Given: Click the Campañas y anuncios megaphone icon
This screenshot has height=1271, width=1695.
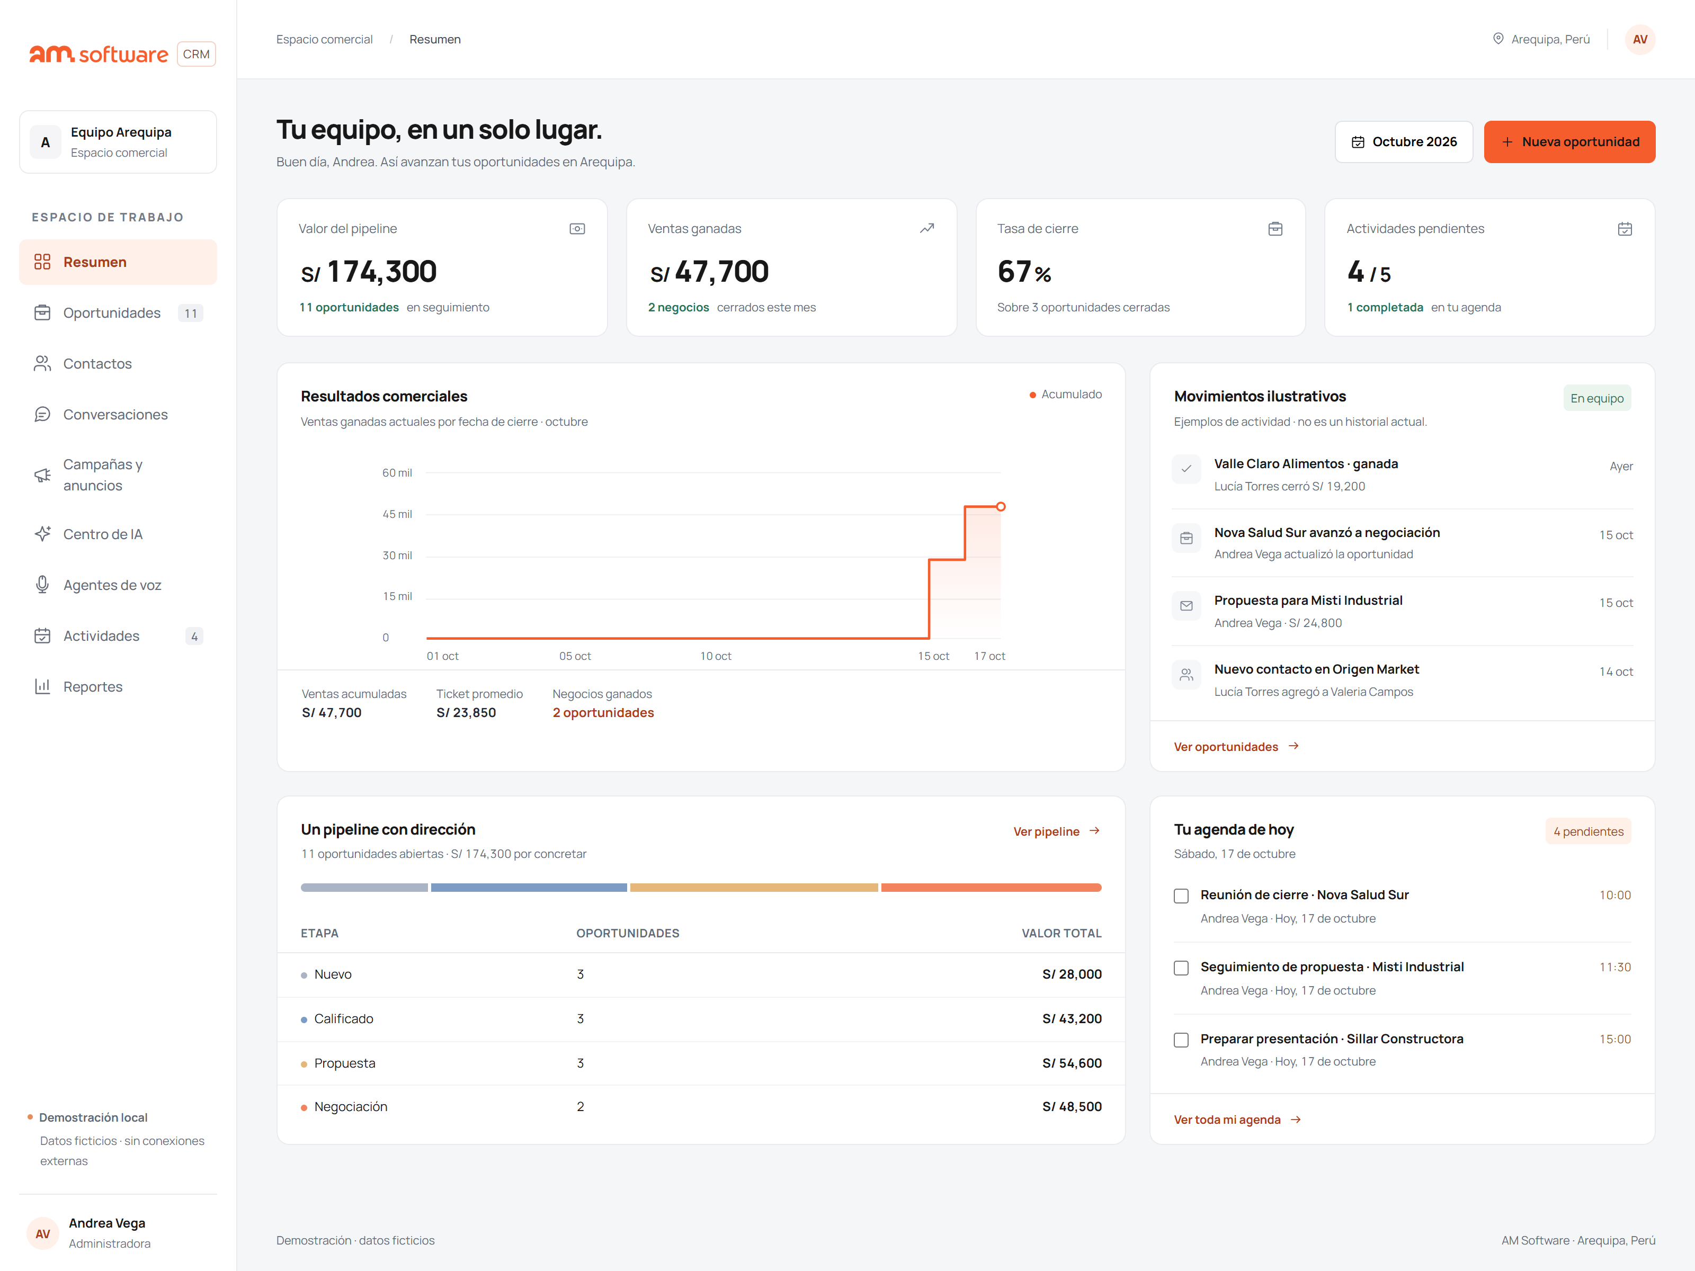Looking at the screenshot, I should coord(42,475).
